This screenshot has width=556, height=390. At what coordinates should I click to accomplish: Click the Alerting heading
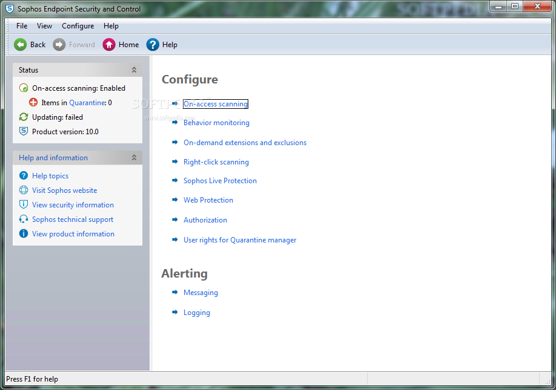coord(184,273)
